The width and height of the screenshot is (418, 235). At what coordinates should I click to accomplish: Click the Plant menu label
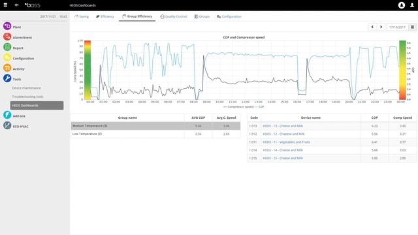click(x=17, y=27)
